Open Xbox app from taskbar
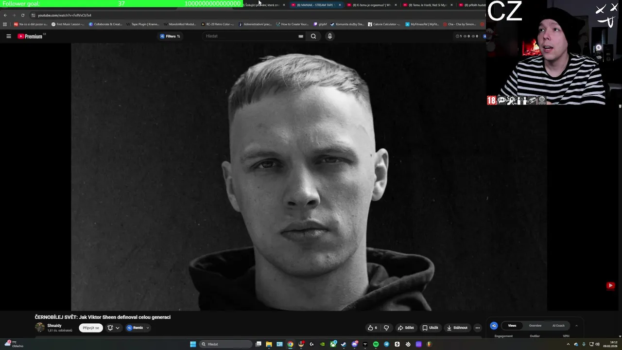This screenshot has height=350, width=622. coord(333,344)
